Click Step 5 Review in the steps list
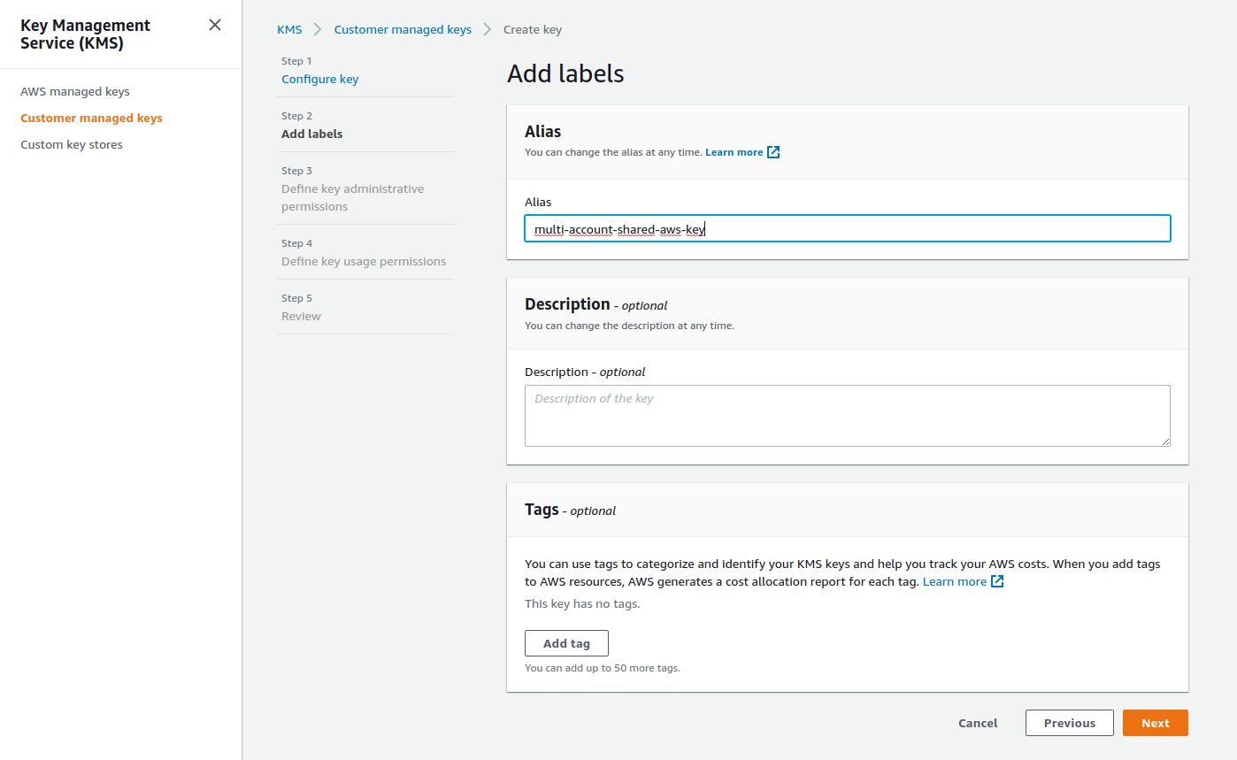This screenshot has height=760, width=1237. 301,316
